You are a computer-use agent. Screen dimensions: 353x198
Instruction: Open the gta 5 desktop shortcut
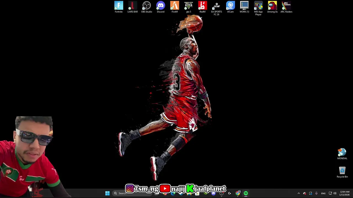click(x=189, y=7)
